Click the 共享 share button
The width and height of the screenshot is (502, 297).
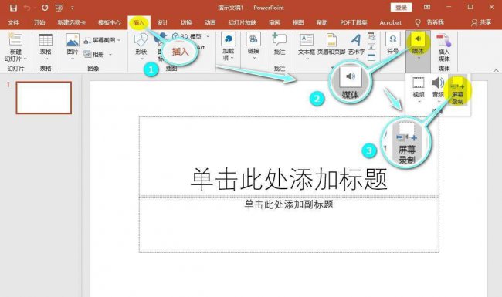click(481, 22)
